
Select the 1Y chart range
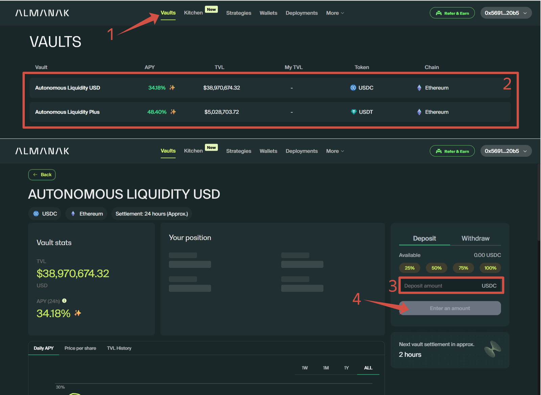(346, 368)
